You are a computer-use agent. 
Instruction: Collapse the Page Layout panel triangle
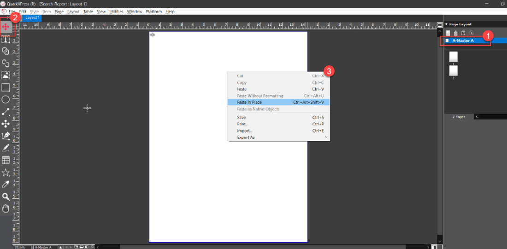(447, 24)
